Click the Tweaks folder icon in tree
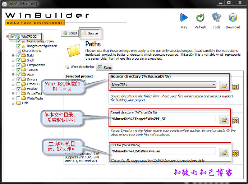Image resolution: width=248 pixels, height=184 pixels. coord(23,70)
